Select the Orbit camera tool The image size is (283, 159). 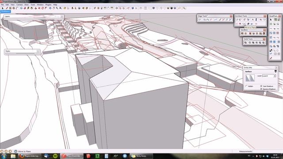[50, 8]
